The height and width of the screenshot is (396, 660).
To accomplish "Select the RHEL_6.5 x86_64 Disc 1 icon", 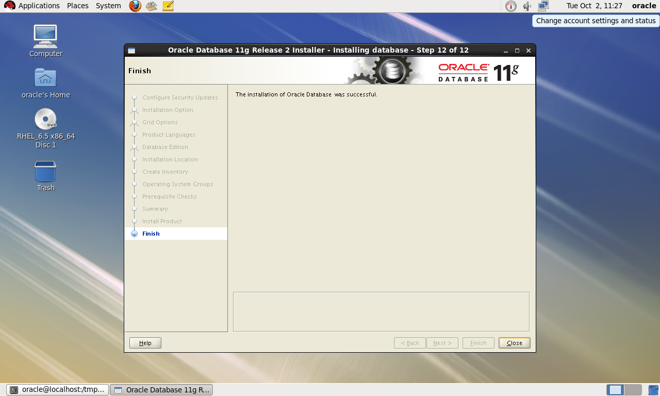I will 45,128.
